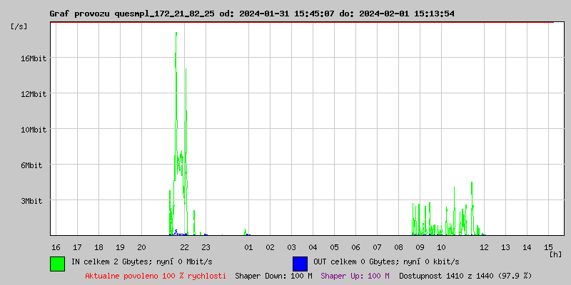
Task: Click the red 'Aktualne povoleno 100 % rychlosti' text
Action: coord(156,275)
